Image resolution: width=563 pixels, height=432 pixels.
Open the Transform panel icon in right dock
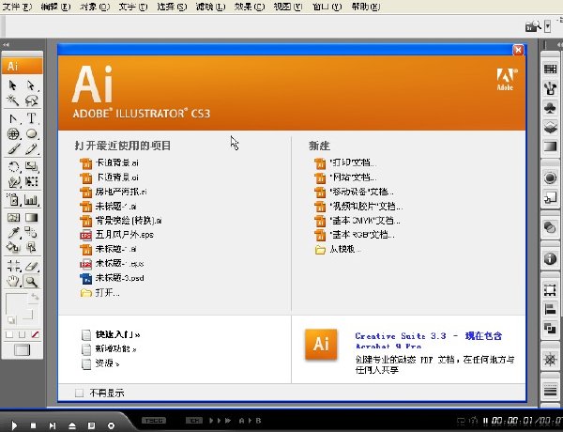point(550,290)
